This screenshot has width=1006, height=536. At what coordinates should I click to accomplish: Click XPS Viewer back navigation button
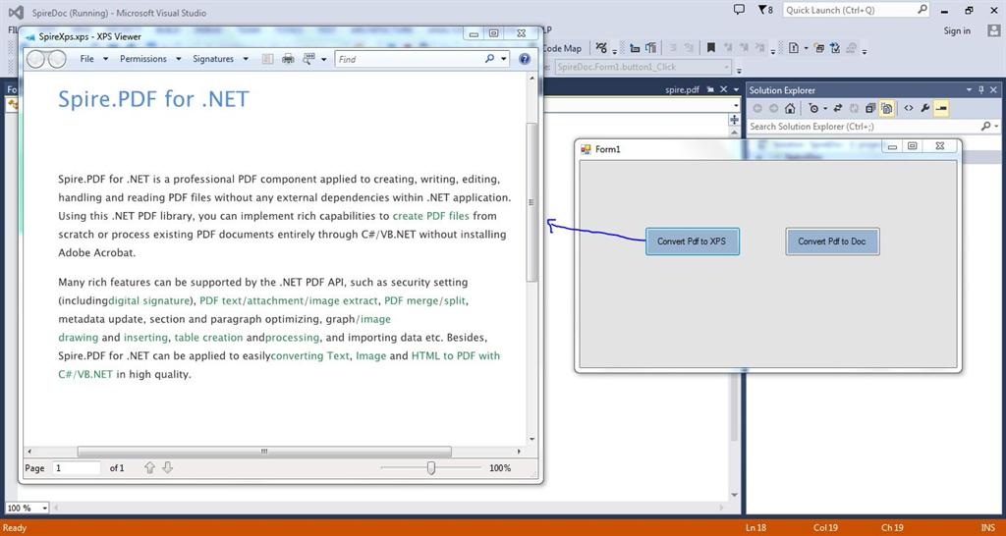coord(36,59)
